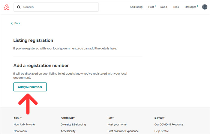This screenshot has width=210, height=134.
Task: Click Host your home link
Action: point(117,124)
